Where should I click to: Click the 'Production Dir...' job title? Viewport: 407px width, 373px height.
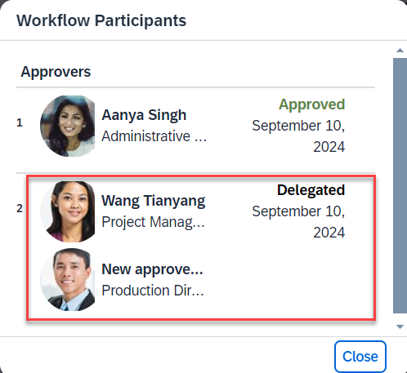point(153,291)
